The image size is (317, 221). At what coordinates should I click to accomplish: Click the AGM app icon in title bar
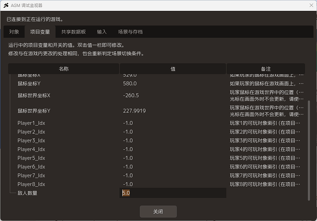coord(6,5)
